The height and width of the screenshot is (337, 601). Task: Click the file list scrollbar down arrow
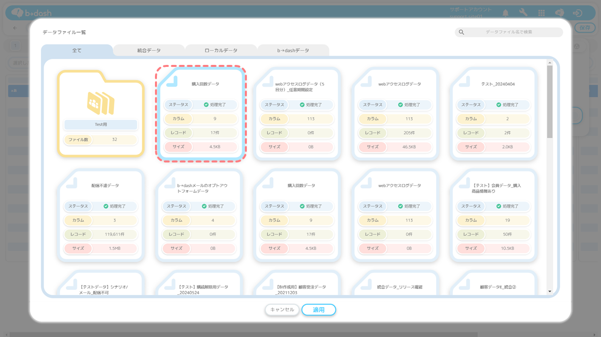[x=550, y=291]
